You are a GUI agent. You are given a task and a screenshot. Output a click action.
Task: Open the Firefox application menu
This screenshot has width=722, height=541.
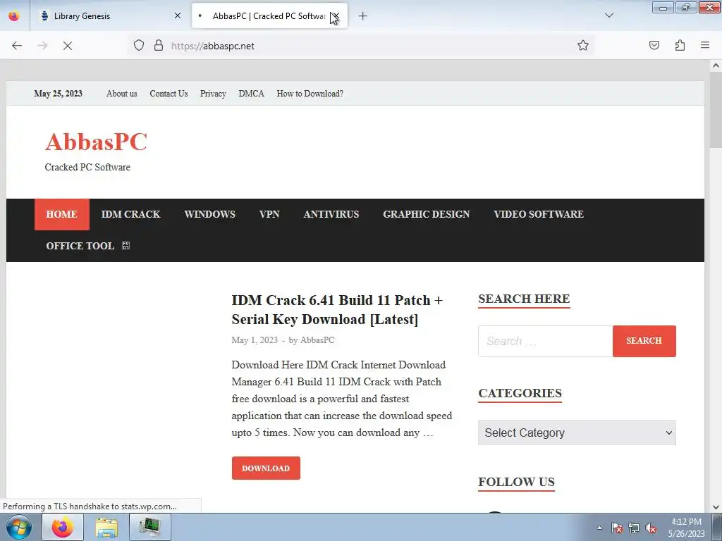(x=705, y=46)
